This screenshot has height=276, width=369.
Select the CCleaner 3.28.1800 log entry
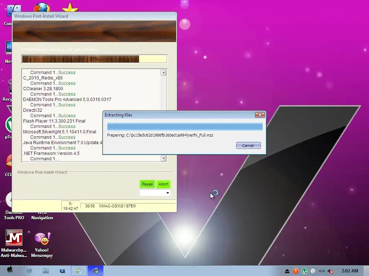pos(43,89)
